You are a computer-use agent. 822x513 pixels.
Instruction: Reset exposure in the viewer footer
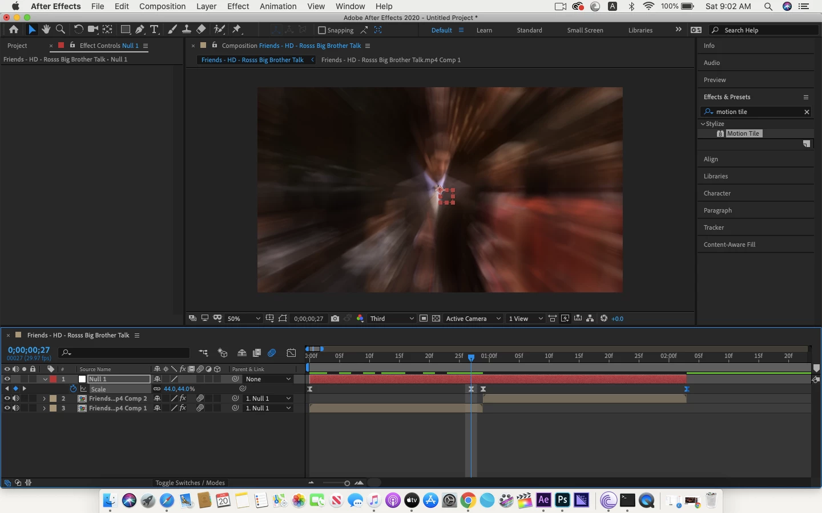tap(604, 319)
